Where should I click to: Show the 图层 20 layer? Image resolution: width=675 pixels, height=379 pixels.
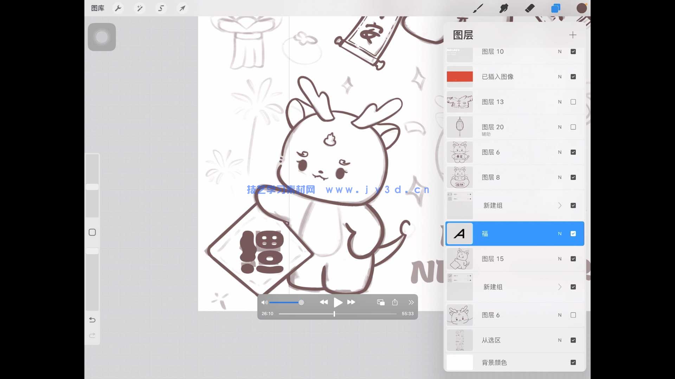point(573,127)
